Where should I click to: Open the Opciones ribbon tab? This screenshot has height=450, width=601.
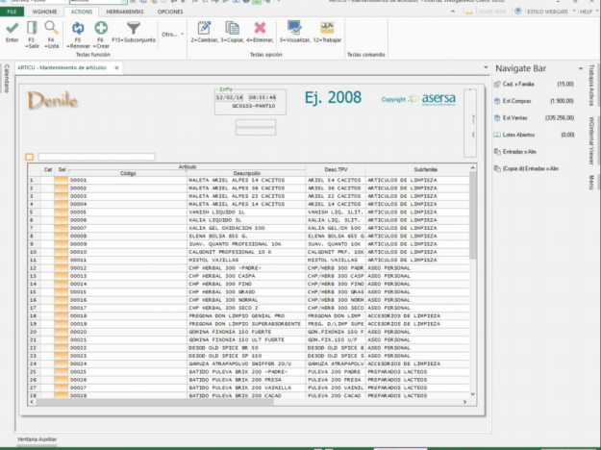169,11
